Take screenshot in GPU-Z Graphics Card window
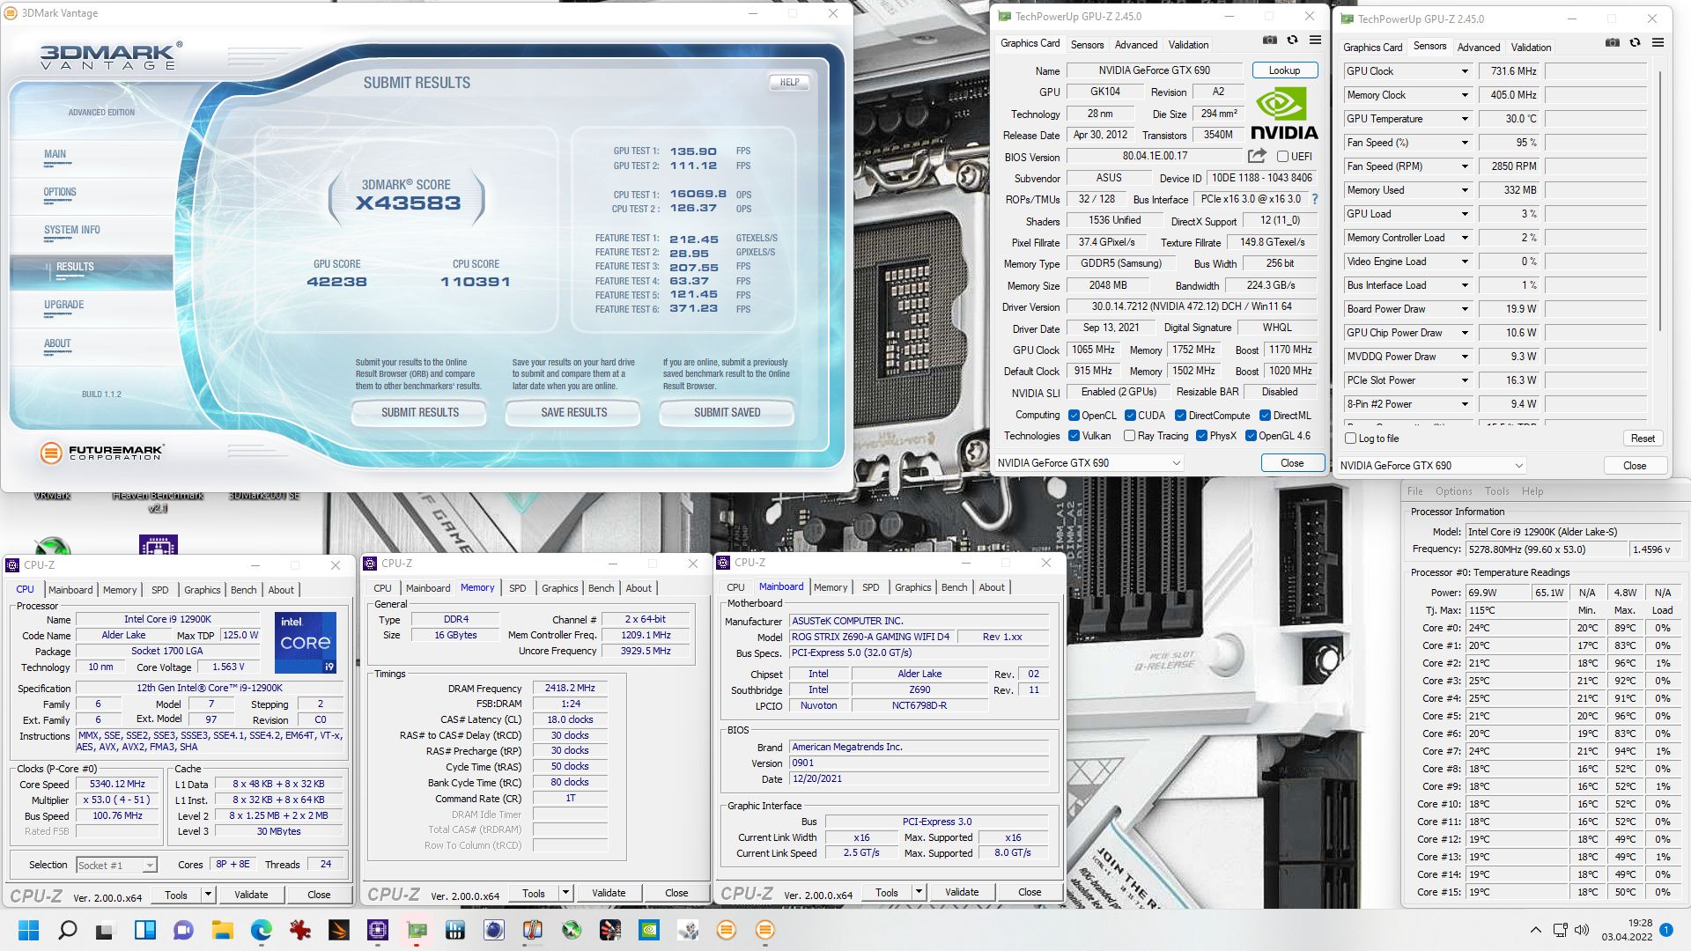The height and width of the screenshot is (951, 1691). [1269, 41]
